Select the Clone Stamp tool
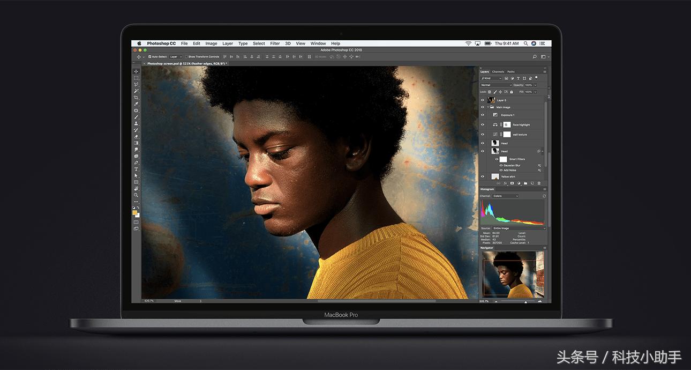 click(136, 124)
